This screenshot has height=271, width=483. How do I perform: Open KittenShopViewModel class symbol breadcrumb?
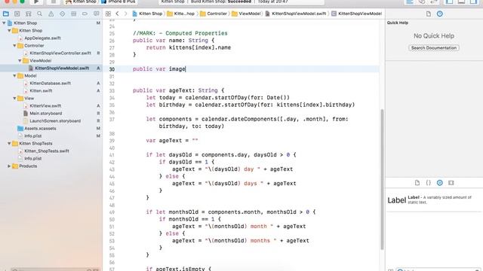coord(357,14)
